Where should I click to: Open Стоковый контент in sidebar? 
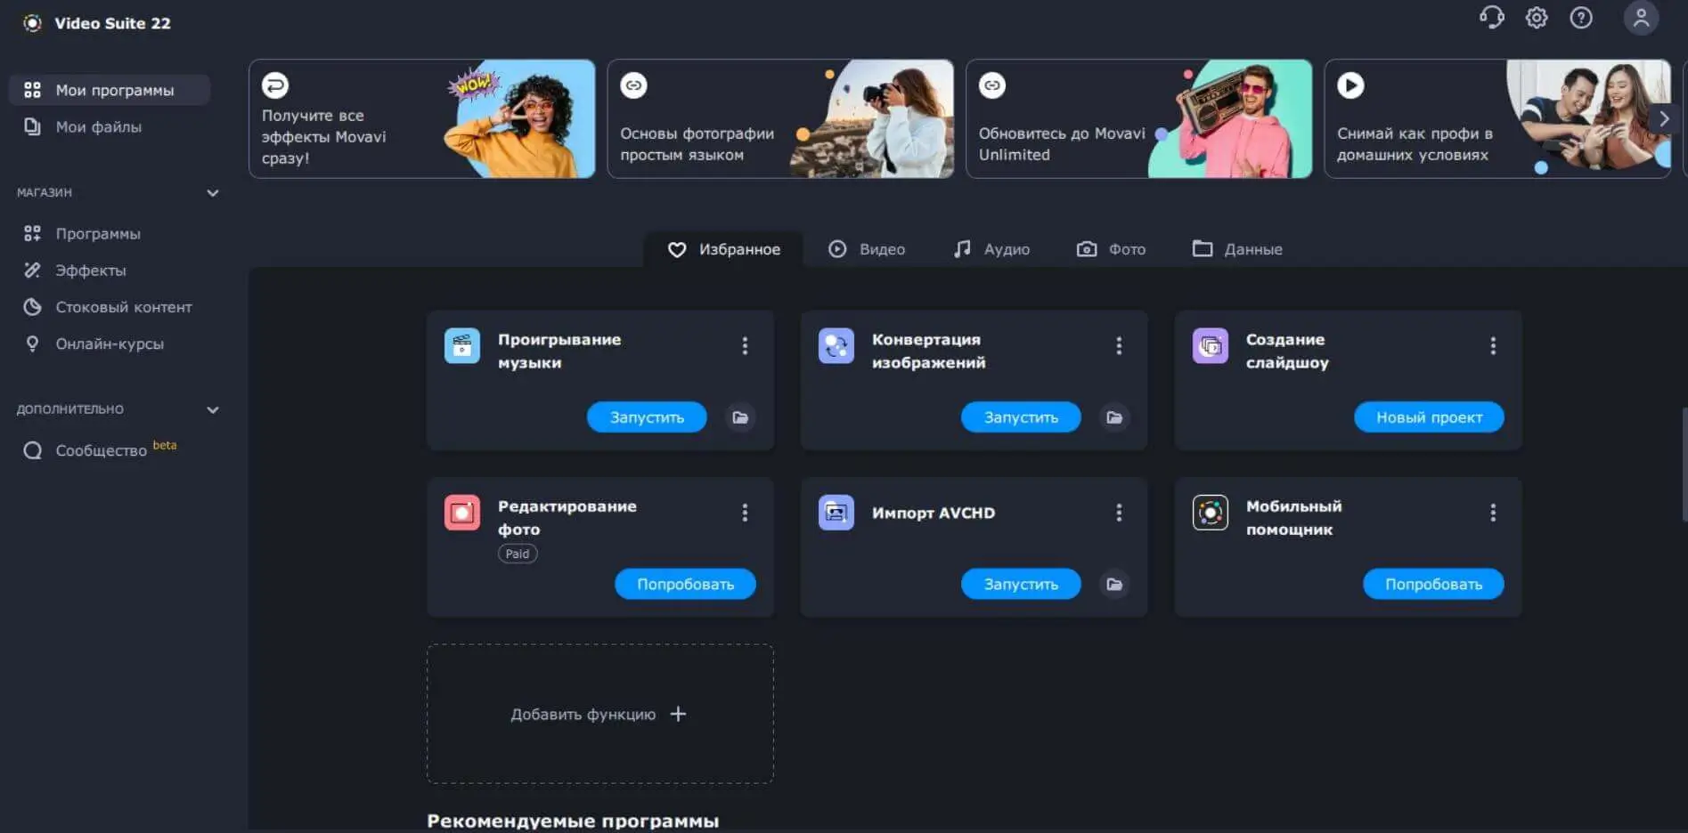tap(110, 307)
